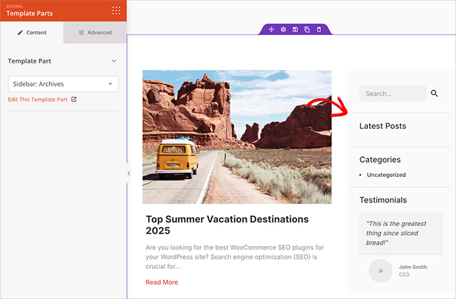Duplicate the block using the copy icon
This screenshot has height=299, width=456.
point(307,30)
